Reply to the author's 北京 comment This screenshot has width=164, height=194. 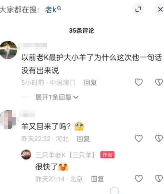coord(97,179)
